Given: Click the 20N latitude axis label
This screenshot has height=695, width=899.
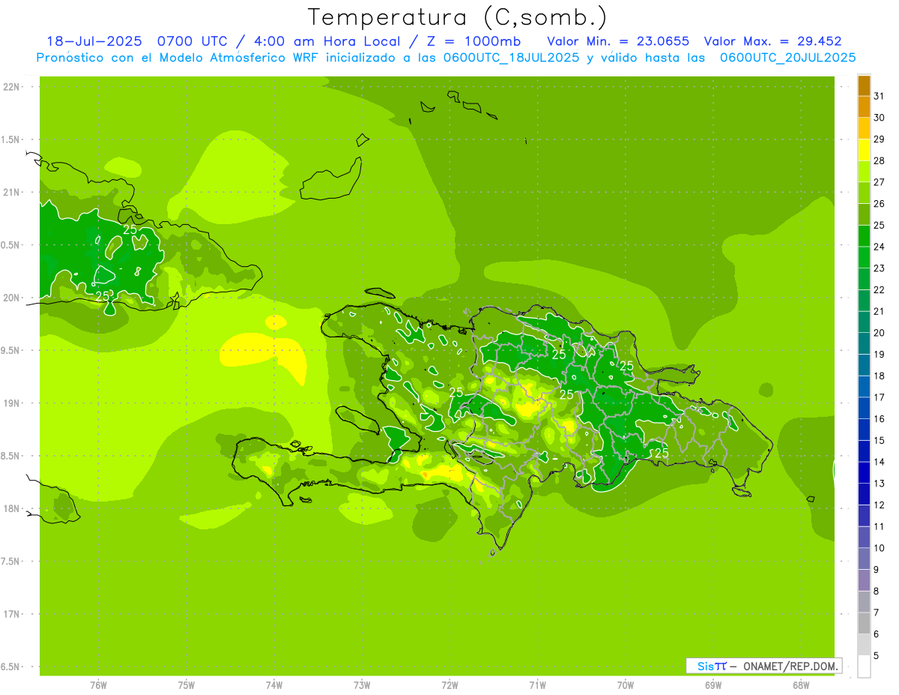Looking at the screenshot, I should click(x=12, y=298).
